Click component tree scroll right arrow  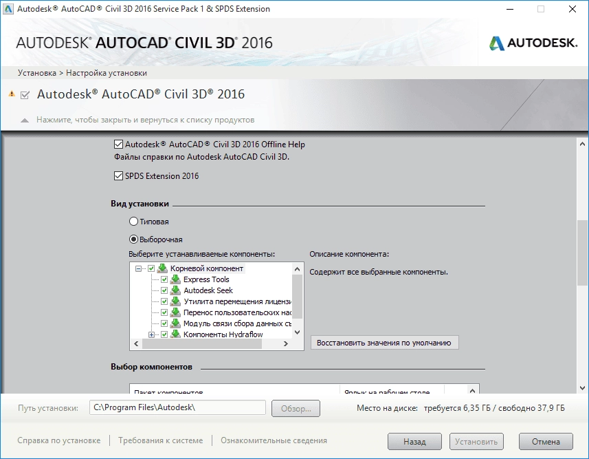tap(285, 343)
